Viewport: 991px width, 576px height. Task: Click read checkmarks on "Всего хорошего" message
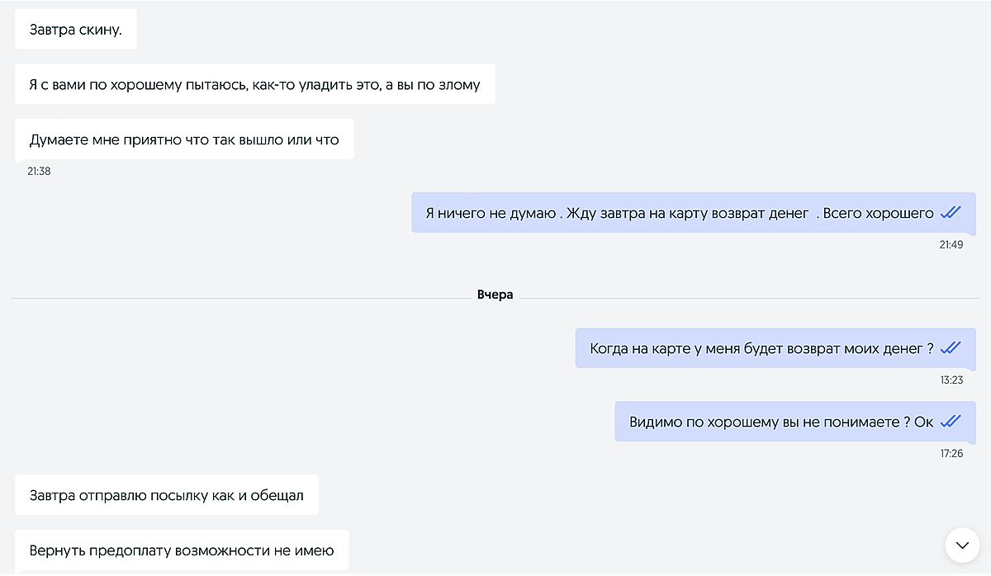pyautogui.click(x=951, y=213)
